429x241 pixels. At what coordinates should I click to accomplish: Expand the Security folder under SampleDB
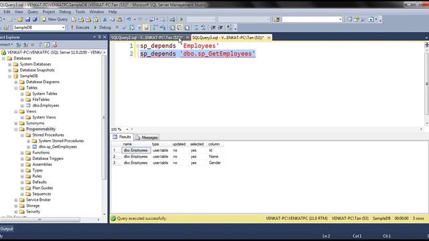pos(16,212)
